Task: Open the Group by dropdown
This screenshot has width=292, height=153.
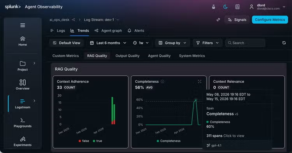Action: tap(172, 43)
